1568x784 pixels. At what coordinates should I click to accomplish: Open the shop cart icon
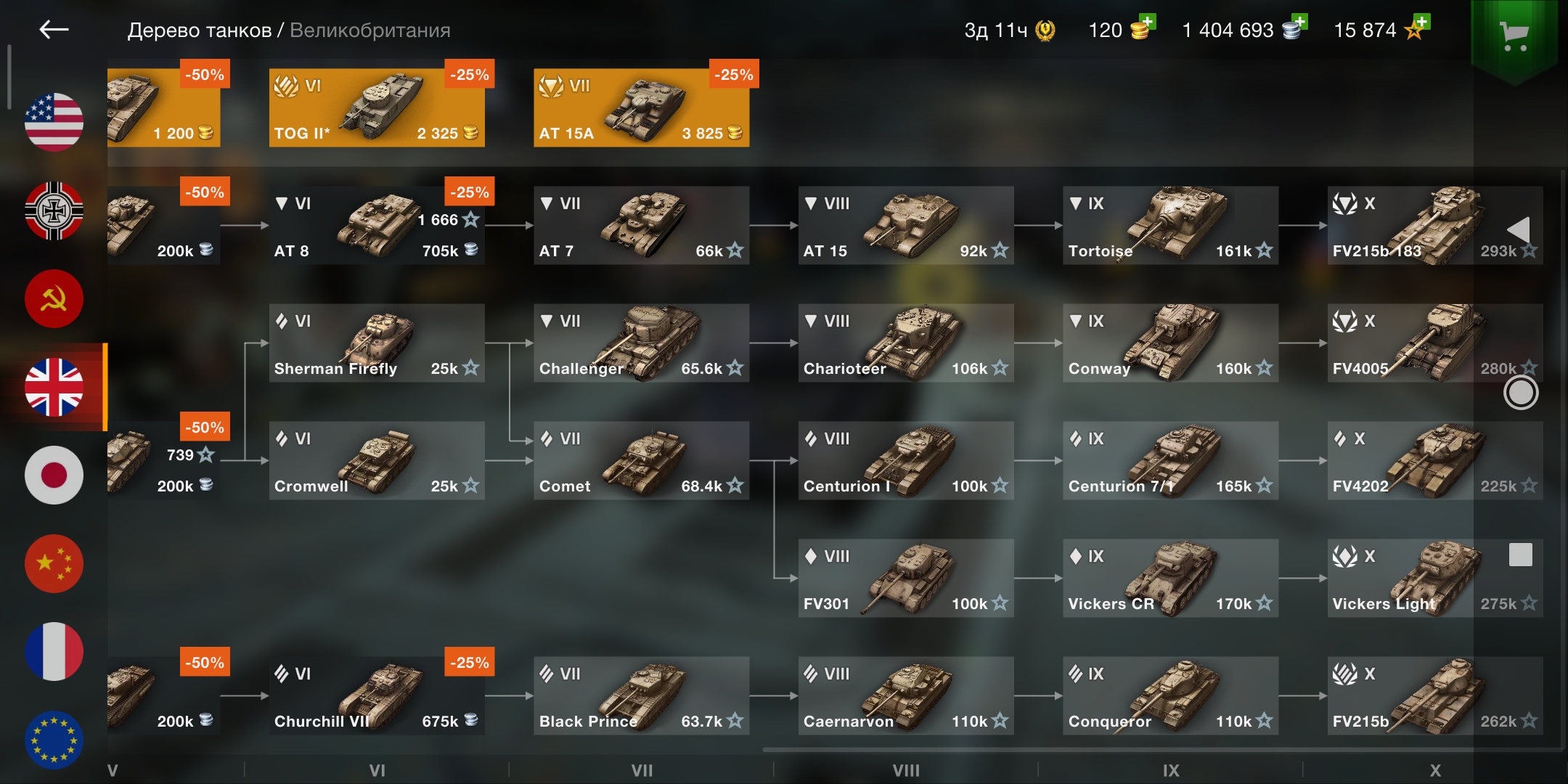[x=1514, y=35]
